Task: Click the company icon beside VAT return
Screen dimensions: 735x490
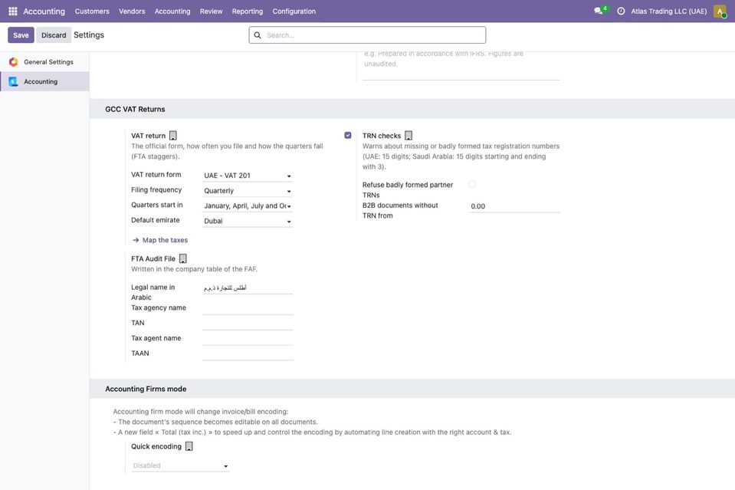Action: (173, 136)
